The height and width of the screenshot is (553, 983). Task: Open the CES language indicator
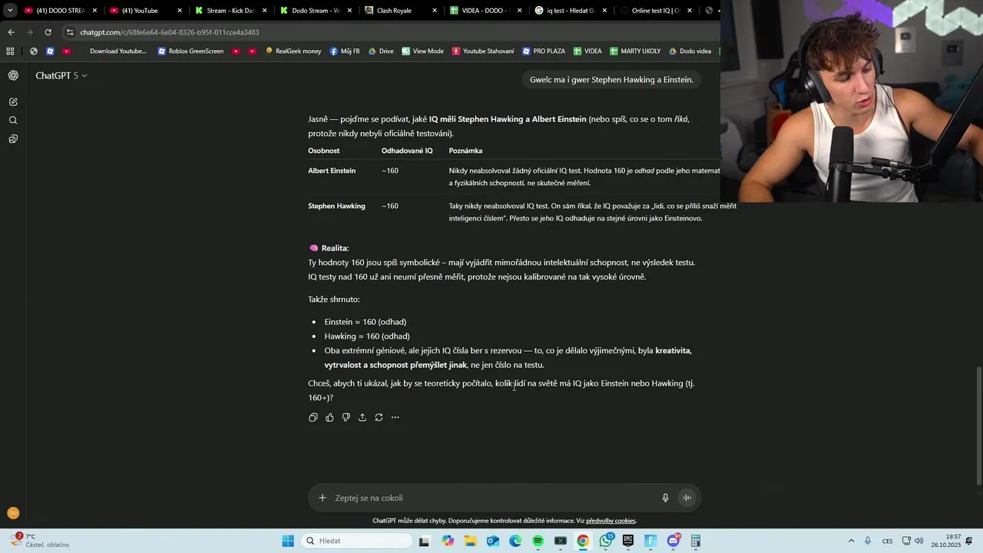click(887, 541)
